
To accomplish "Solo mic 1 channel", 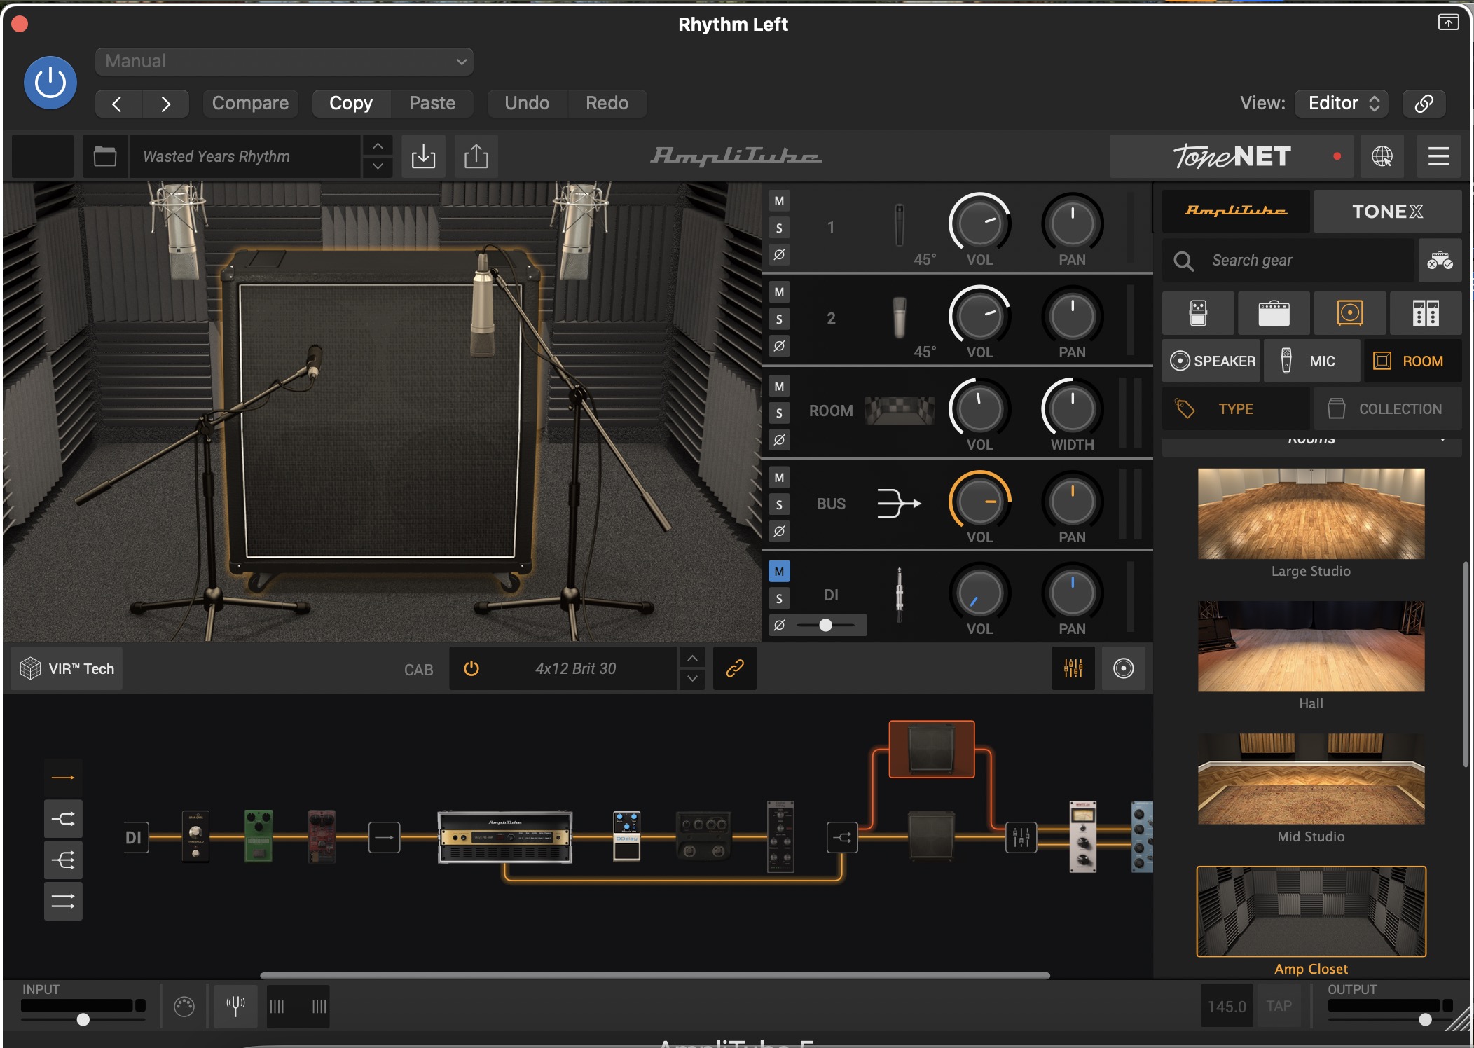I will pos(779,228).
